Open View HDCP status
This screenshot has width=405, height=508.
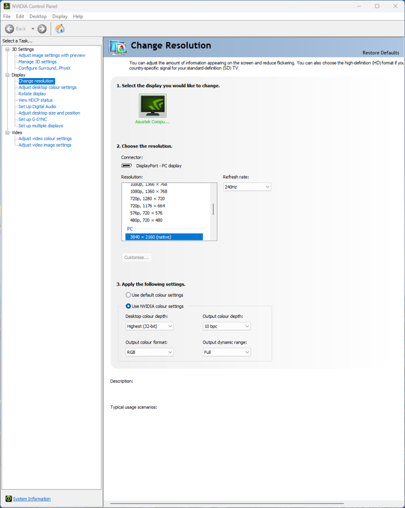pyautogui.click(x=35, y=100)
